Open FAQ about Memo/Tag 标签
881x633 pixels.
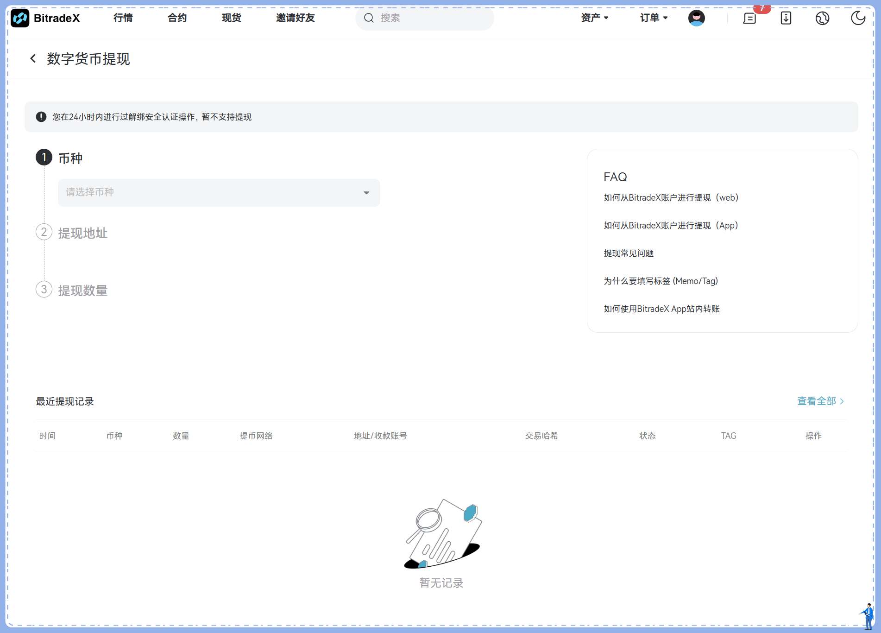tap(661, 281)
